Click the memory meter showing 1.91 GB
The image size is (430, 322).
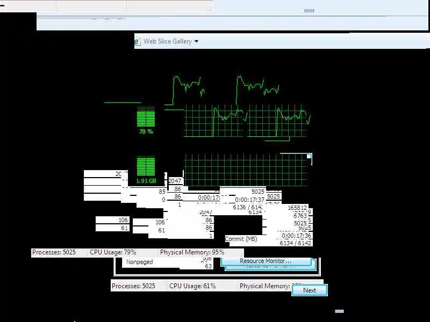coord(146,170)
